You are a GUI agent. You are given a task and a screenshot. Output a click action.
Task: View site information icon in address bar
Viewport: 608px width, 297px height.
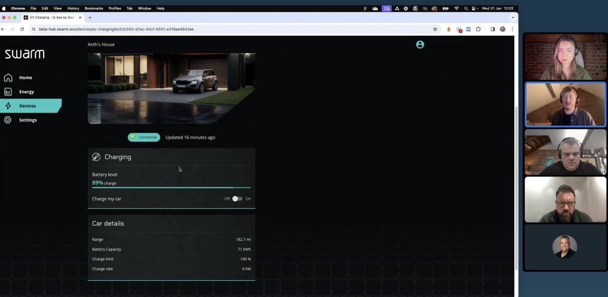click(x=34, y=29)
